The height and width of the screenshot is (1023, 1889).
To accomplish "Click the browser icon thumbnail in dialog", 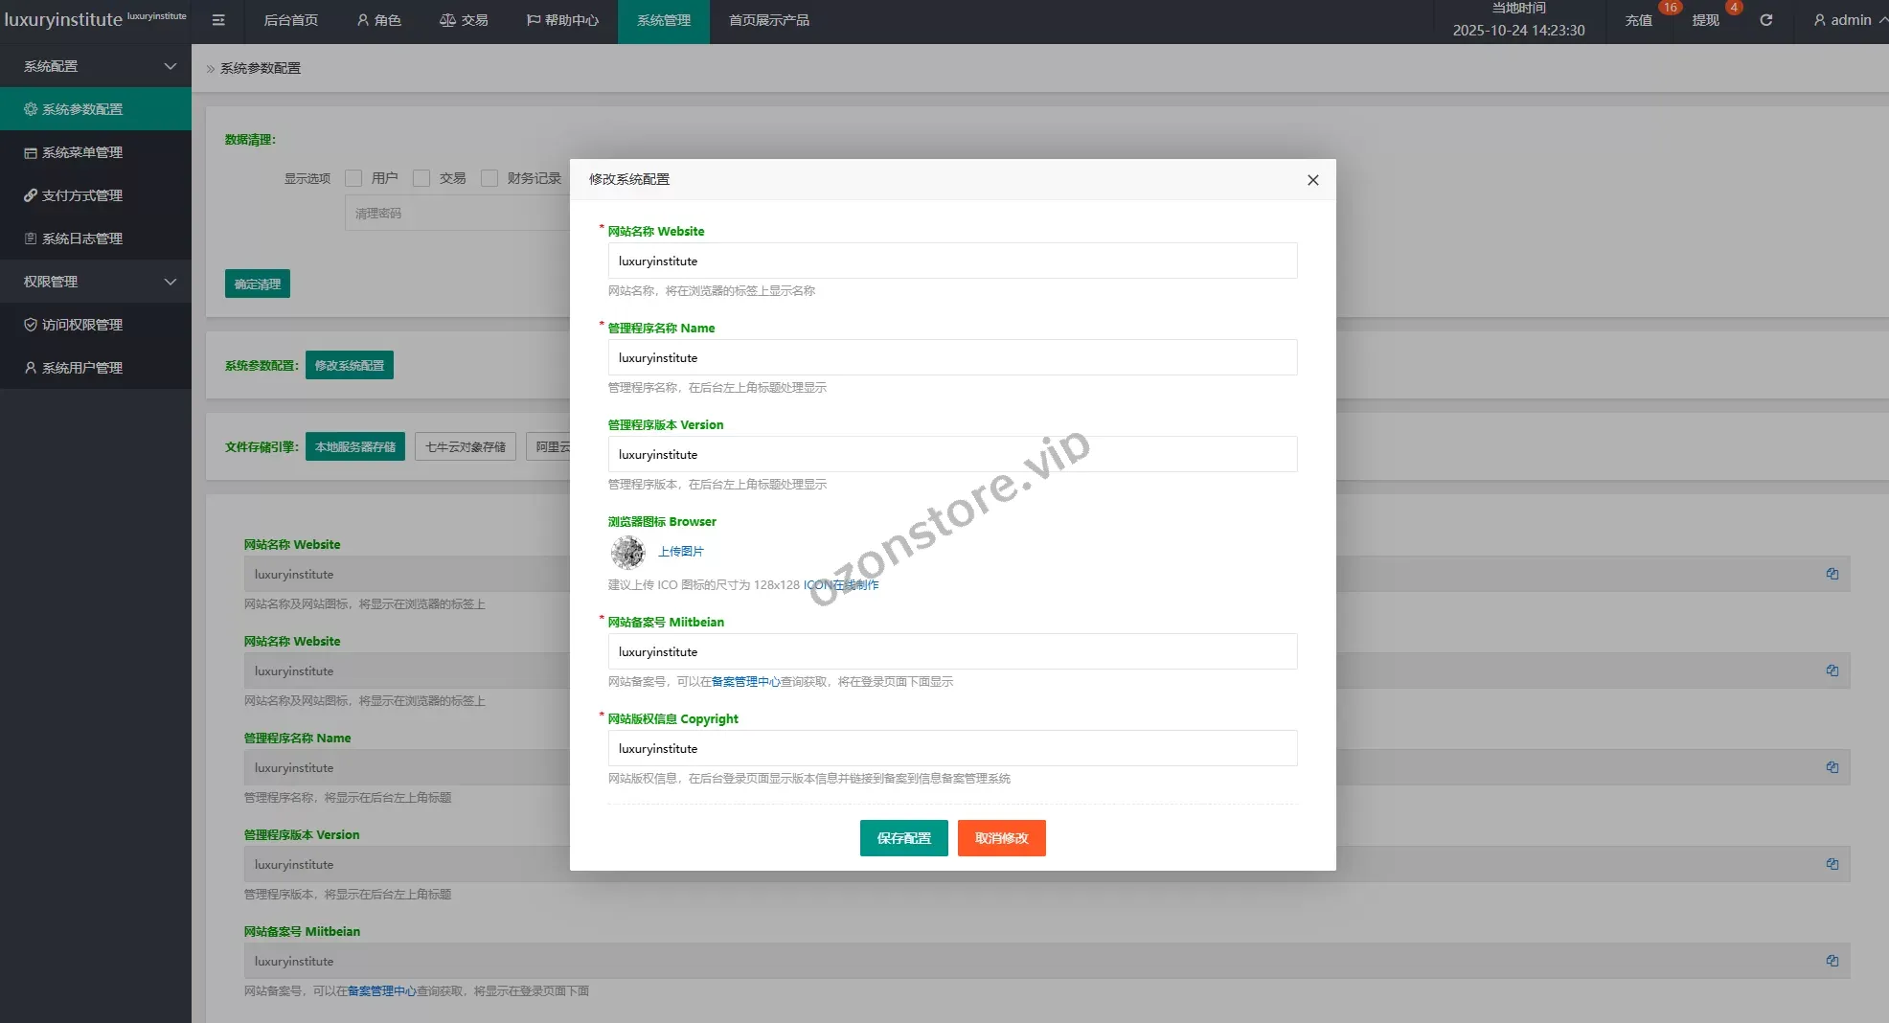I will (628, 552).
